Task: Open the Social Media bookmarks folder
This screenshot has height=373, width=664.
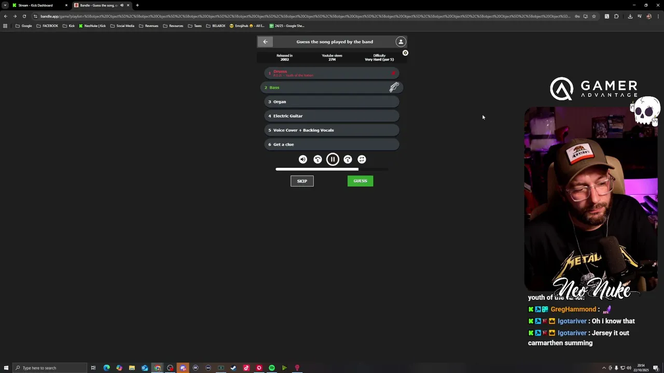Action: coord(122,26)
